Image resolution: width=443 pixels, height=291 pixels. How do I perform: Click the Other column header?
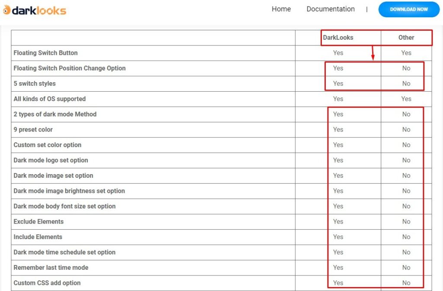[406, 38]
